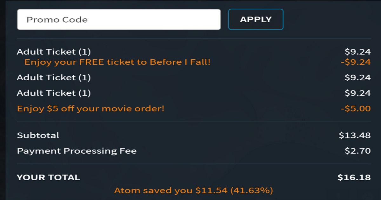This screenshot has width=381, height=200.
Task: Click the Subtotal label
Action: click(38, 135)
